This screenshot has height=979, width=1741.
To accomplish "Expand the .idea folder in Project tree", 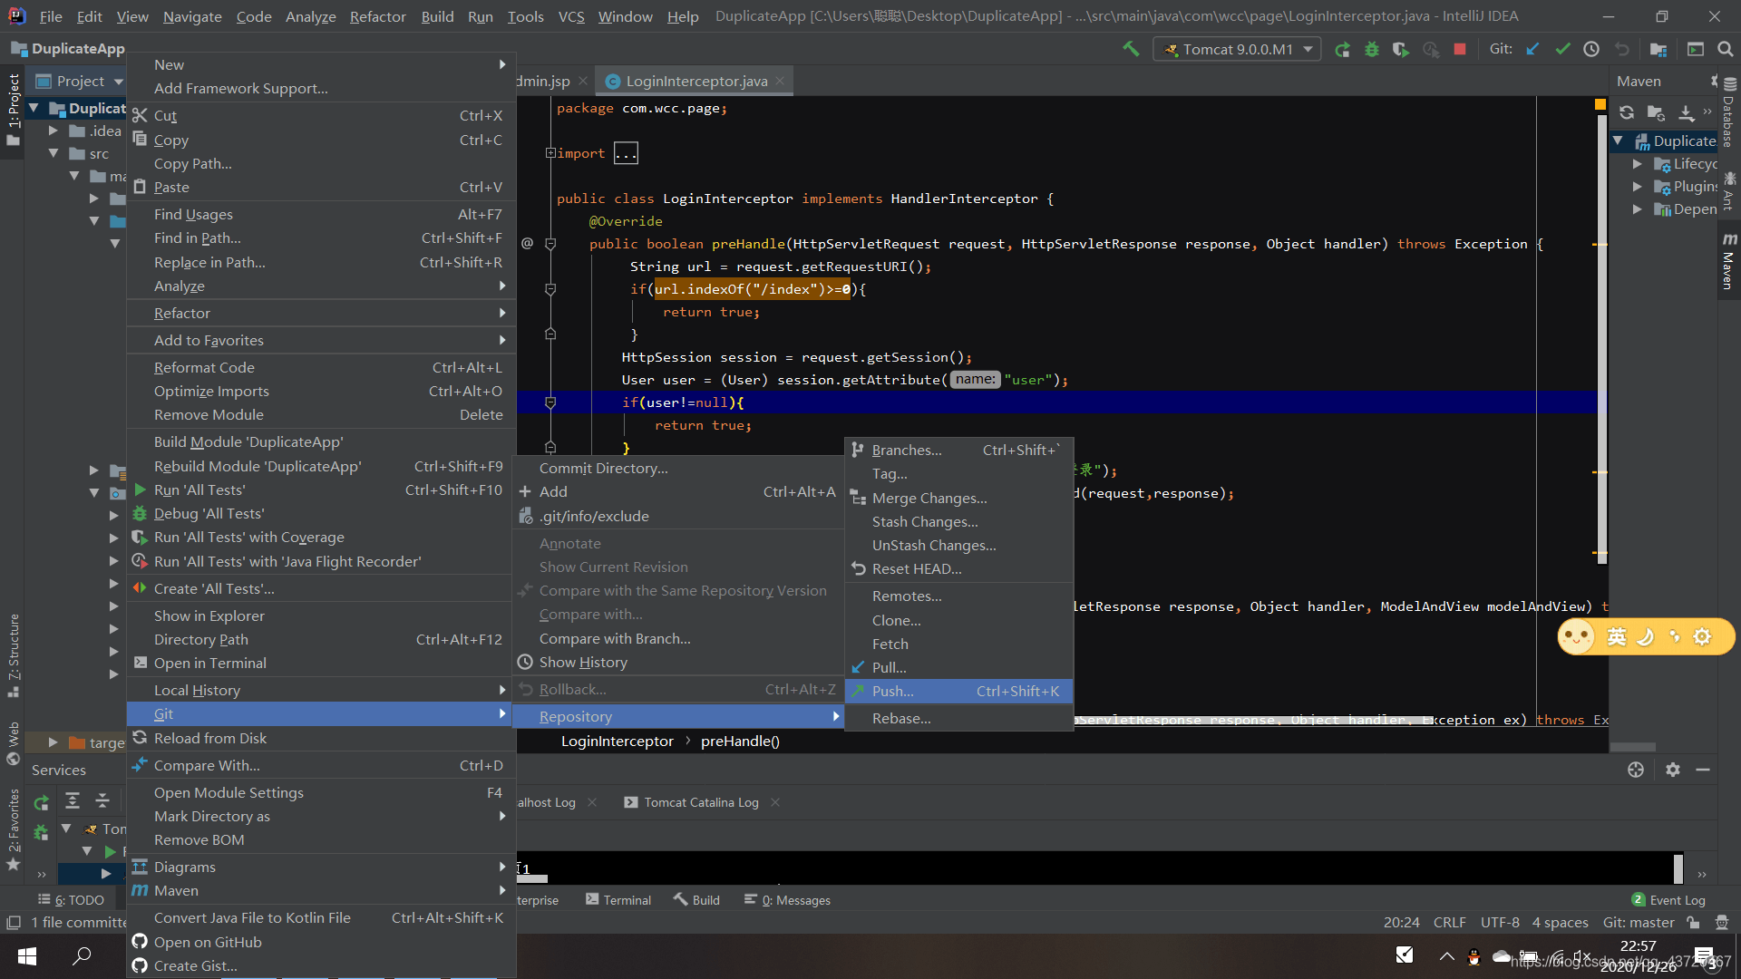I will (53, 131).
